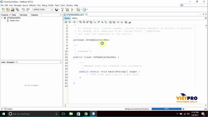
Task: Click the Previous Bookmark icon
Action: pyautogui.click(x=99, y=22)
